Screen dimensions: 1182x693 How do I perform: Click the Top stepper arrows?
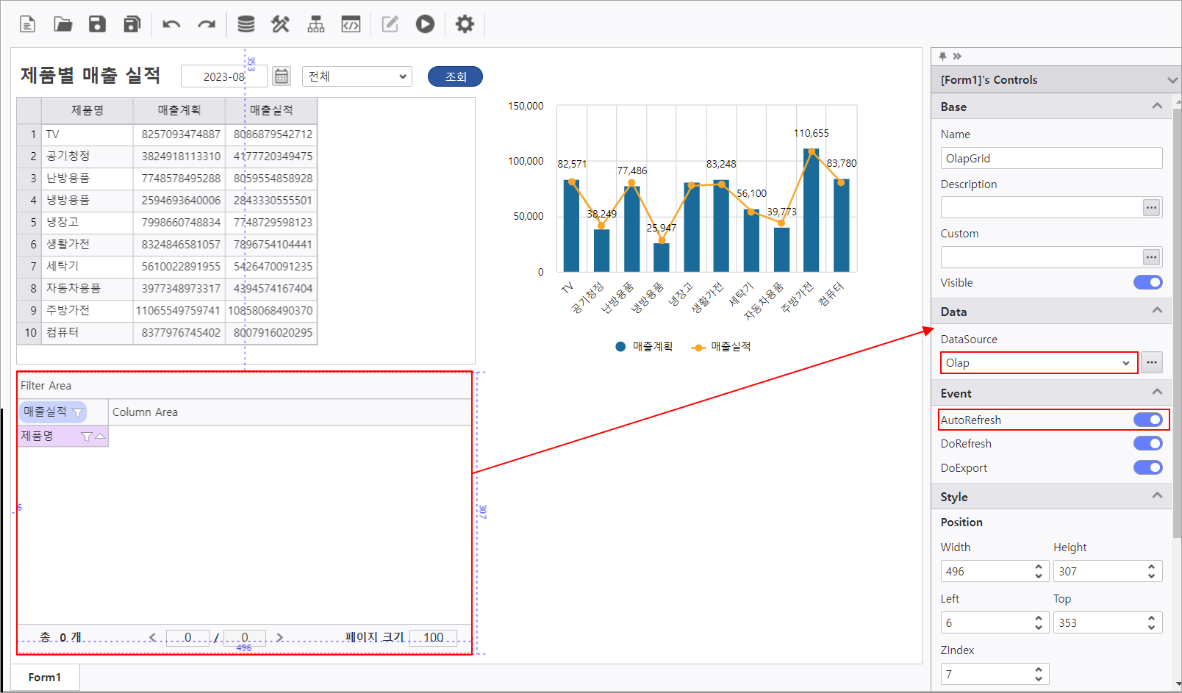point(1152,622)
